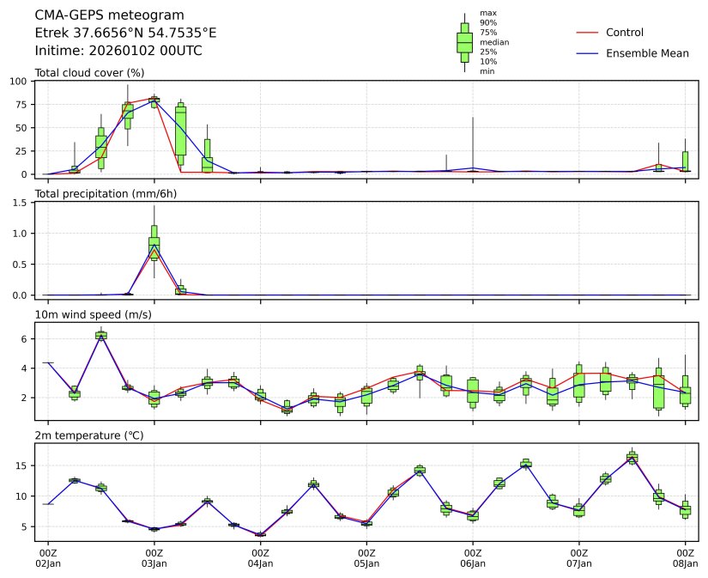Select the Control legend label
708x578 pixels.
[624, 33]
